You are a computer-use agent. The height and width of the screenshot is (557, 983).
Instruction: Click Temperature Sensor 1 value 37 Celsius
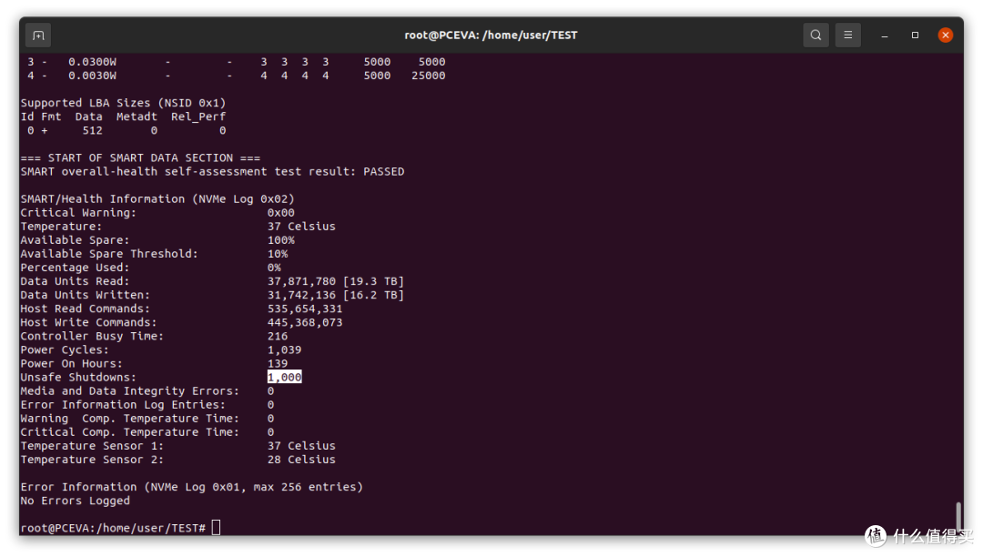[301, 446]
